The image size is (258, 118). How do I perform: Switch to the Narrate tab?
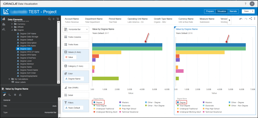pyautogui.click(x=233, y=11)
